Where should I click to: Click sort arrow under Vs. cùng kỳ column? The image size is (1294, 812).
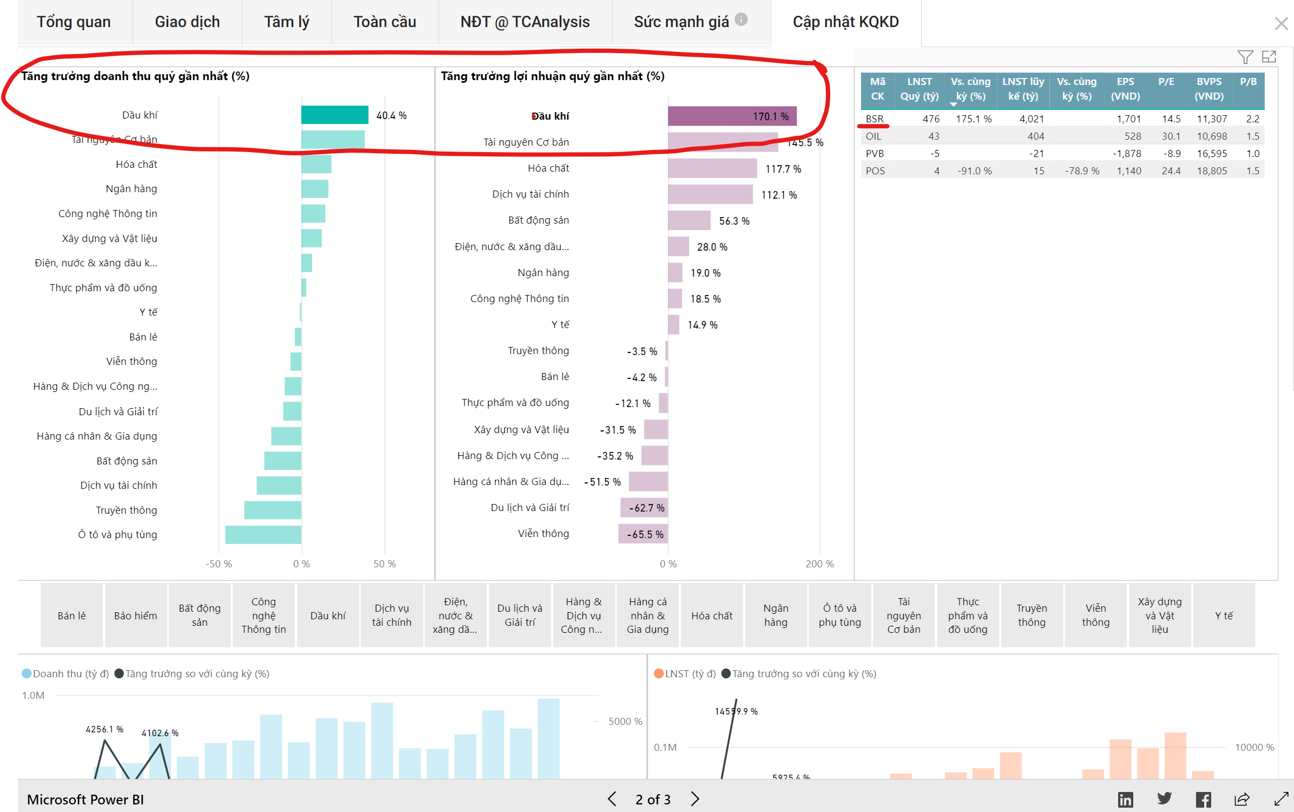(x=953, y=104)
